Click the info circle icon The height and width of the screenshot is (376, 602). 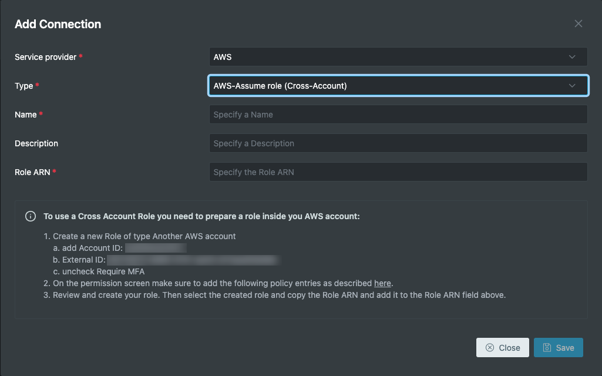pyautogui.click(x=31, y=216)
